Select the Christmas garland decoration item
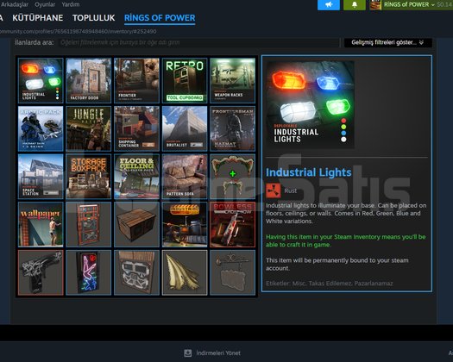Image resolution: width=453 pixels, height=362 pixels. pyautogui.click(x=233, y=177)
